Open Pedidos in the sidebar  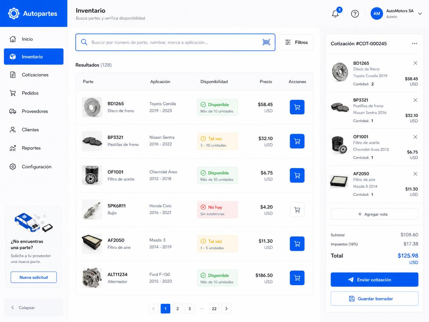point(34,93)
